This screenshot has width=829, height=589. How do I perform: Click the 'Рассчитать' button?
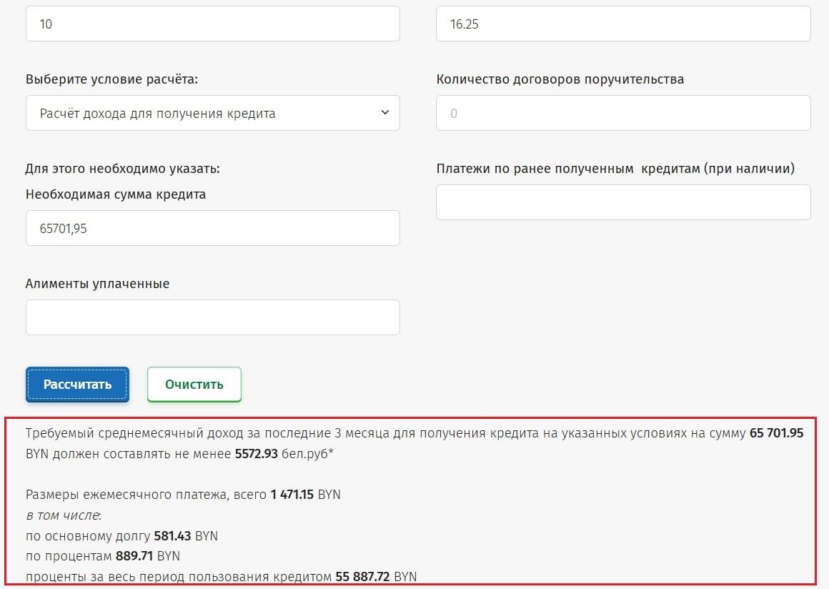coord(78,385)
